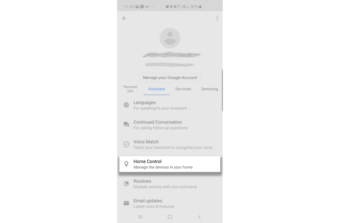Open the Samsung tab
340x223 pixels.
(209, 89)
